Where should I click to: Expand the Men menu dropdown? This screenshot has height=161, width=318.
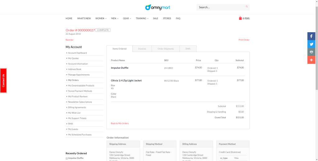point(115,18)
